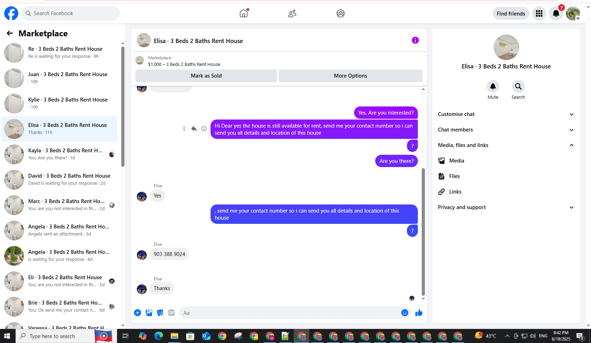The width and height of the screenshot is (591, 343).
Task: Open Task View on taskbar
Action: (125, 336)
